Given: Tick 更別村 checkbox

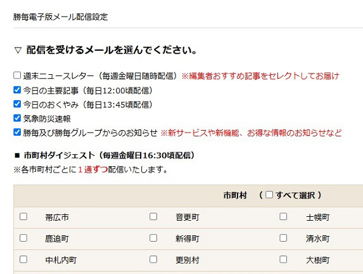Looking at the screenshot, I should [153, 259].
